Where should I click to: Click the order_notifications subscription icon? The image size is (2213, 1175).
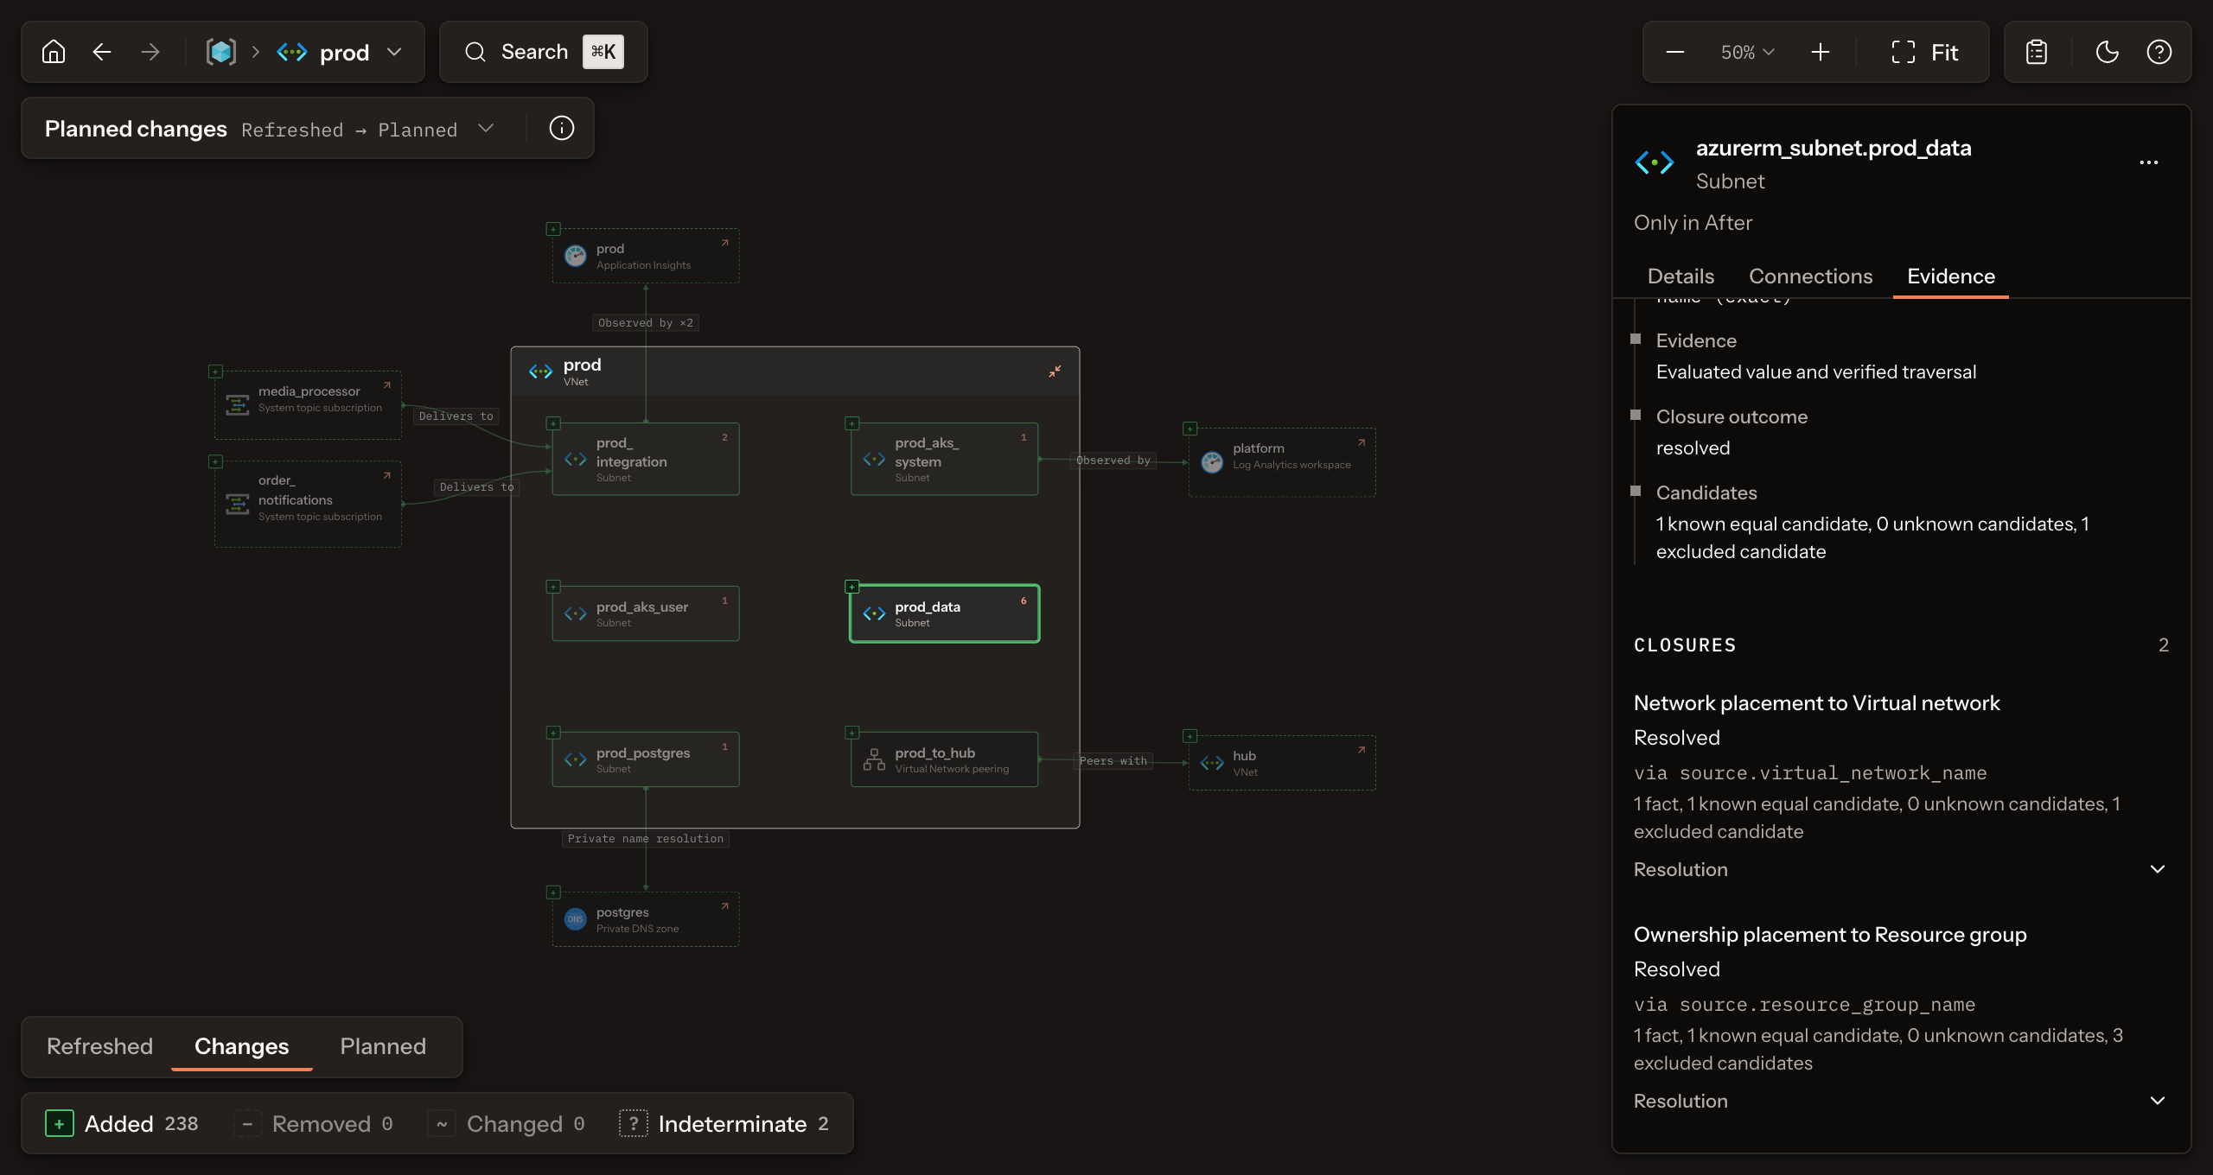coord(237,504)
